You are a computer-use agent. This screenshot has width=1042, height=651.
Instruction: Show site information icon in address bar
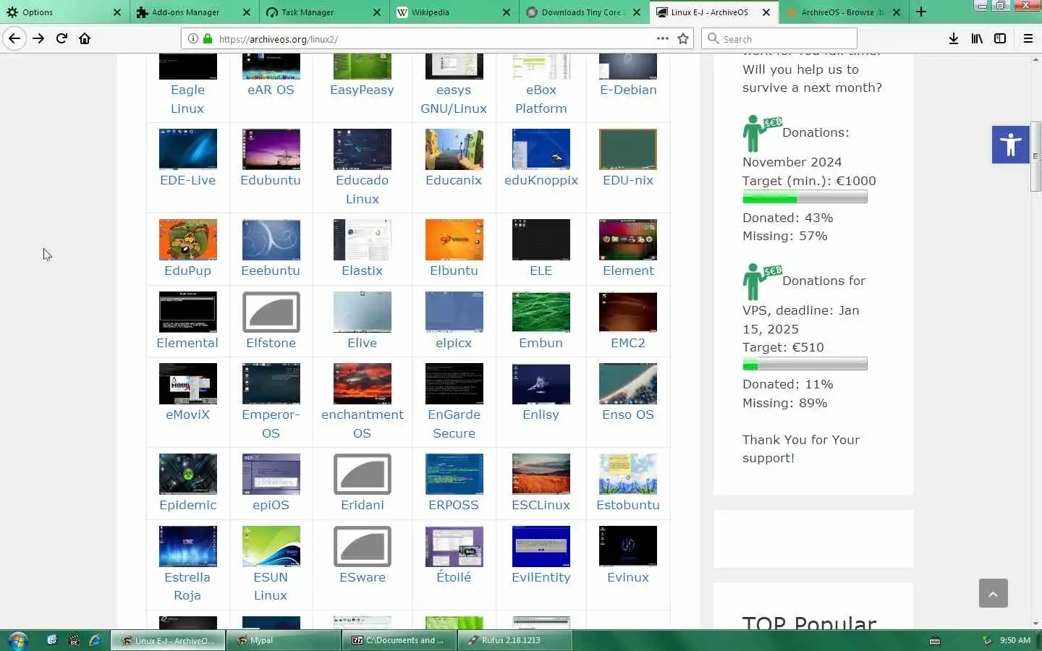pos(192,39)
